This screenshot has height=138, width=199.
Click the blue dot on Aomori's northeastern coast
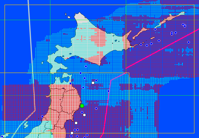(x=70, y=83)
